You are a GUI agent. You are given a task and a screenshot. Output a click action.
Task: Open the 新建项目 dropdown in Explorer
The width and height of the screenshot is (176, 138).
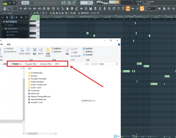(57, 49)
